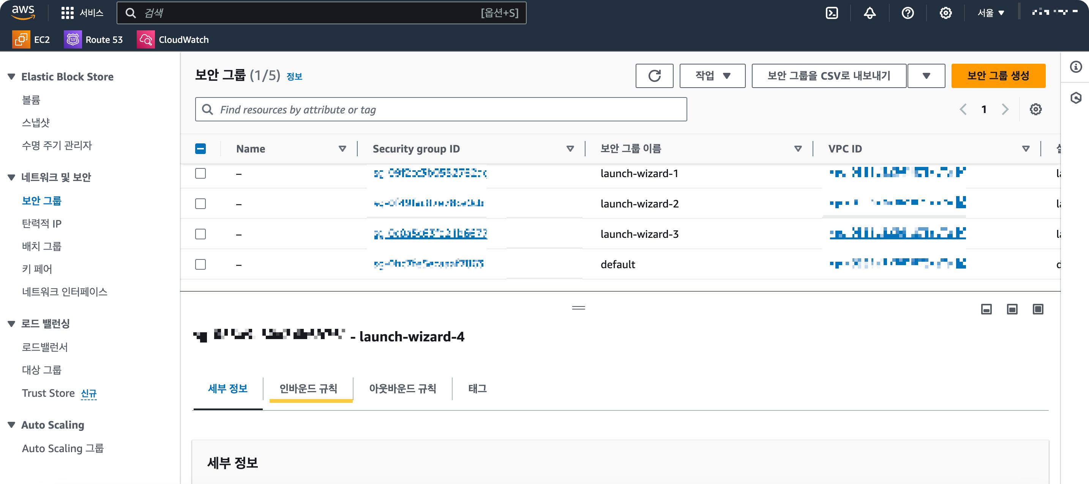Switch to the 인바운드 규칙 tab

pos(308,388)
